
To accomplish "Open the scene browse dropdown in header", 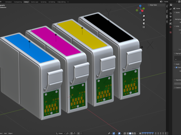I will tap(162, 1).
